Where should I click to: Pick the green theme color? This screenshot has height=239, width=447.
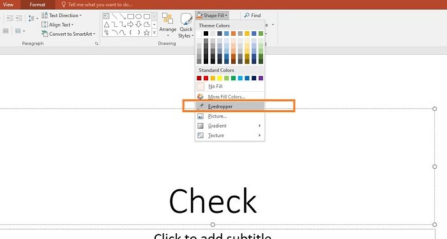[x=261, y=34]
